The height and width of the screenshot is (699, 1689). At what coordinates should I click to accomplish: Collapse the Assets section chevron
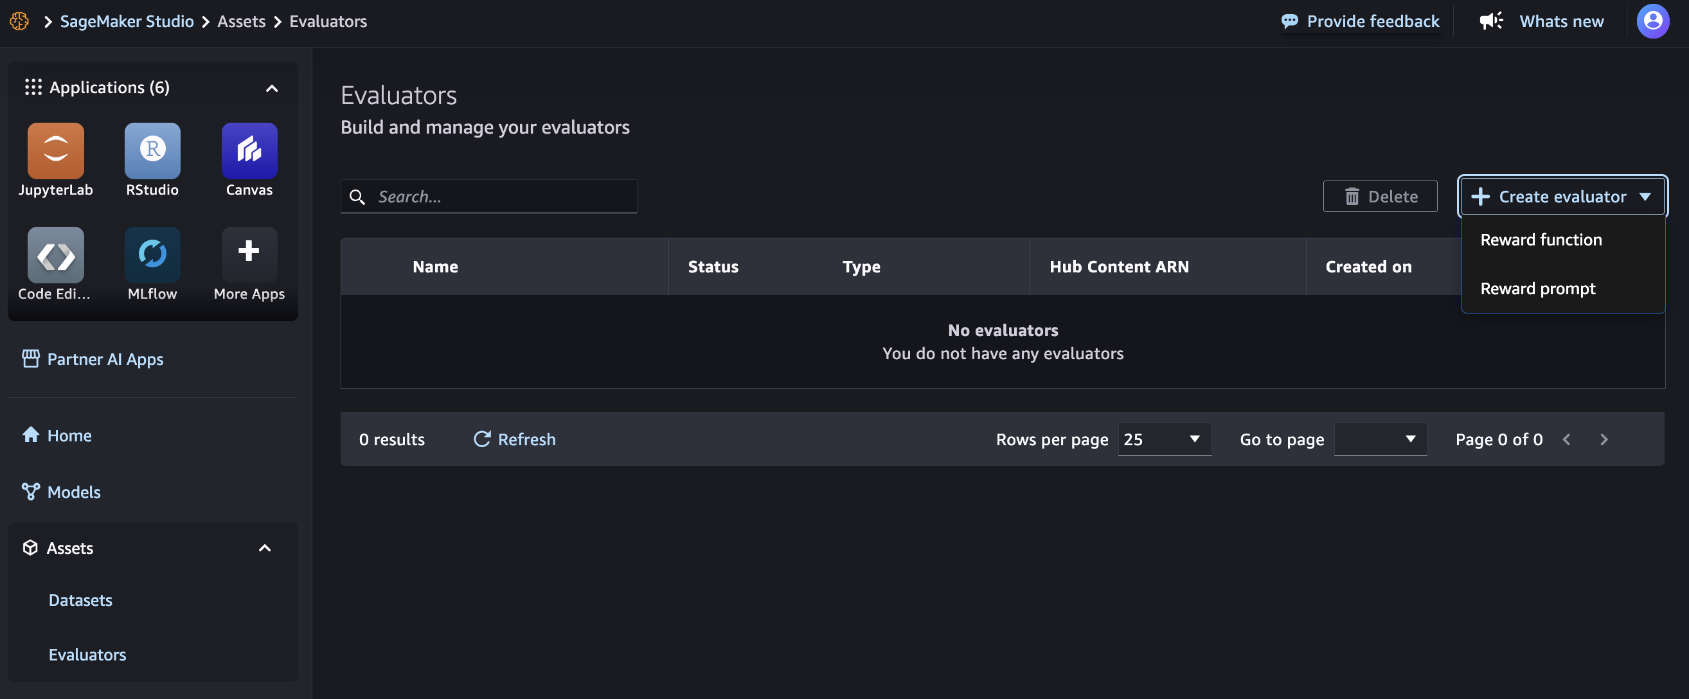[x=264, y=548]
